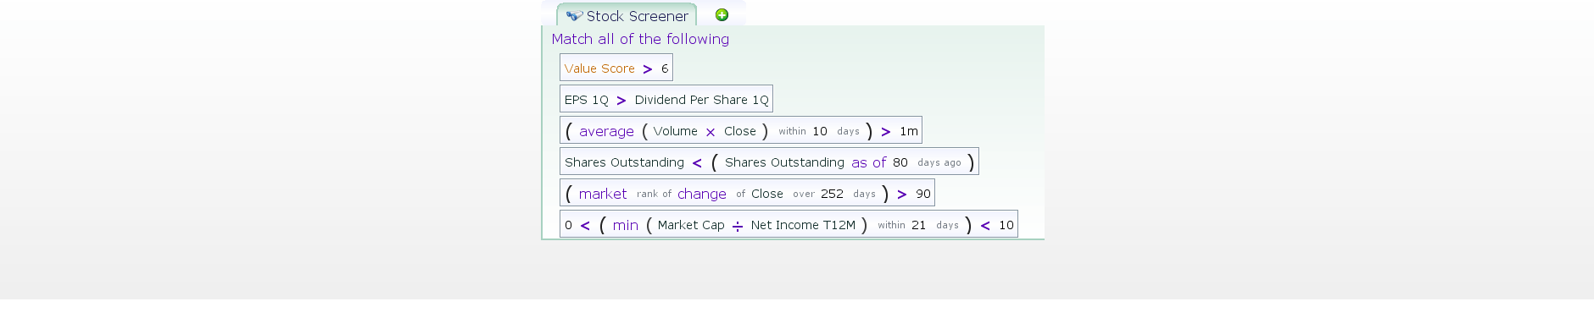
Task: Click the multiply operator between Volume and Close
Action: 711,132
